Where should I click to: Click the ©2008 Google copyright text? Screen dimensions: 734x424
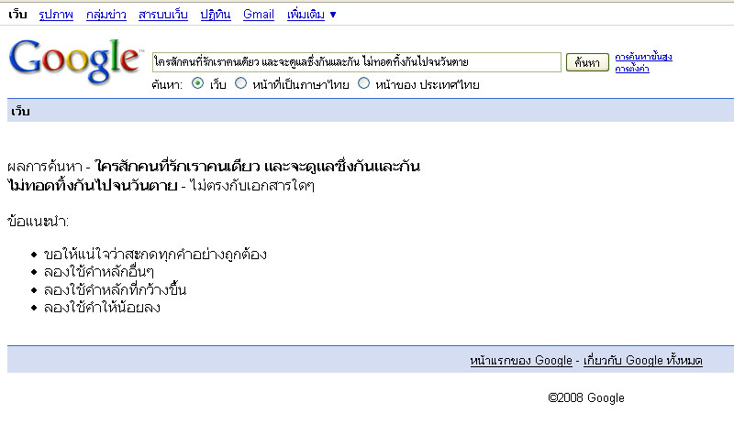[586, 397]
